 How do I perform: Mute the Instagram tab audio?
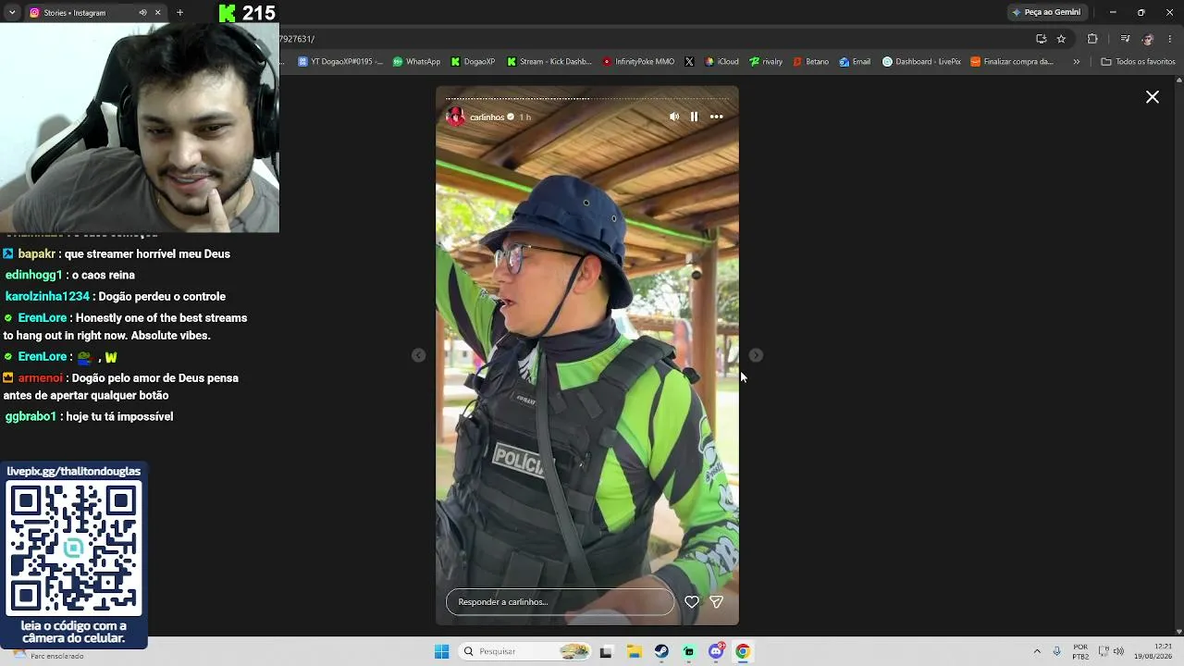pos(142,13)
